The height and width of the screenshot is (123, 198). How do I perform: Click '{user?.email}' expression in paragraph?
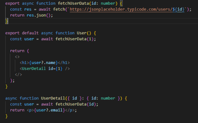[x=49, y=110]
